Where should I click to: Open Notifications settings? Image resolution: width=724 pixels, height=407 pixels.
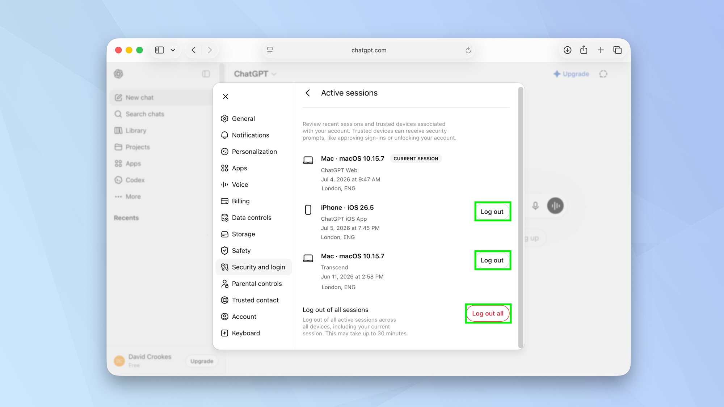click(x=253, y=135)
